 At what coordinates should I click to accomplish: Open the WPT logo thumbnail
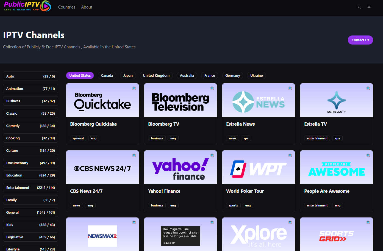pyautogui.click(x=259, y=167)
